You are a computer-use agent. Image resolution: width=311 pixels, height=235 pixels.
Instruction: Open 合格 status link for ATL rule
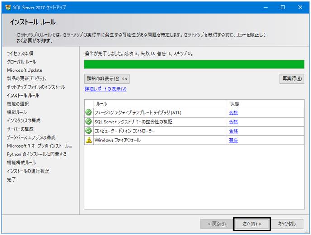(233, 113)
